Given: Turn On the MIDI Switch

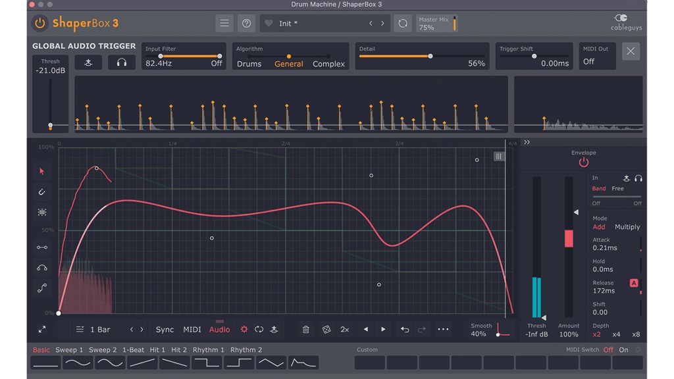Looking at the screenshot, I should 623,349.
